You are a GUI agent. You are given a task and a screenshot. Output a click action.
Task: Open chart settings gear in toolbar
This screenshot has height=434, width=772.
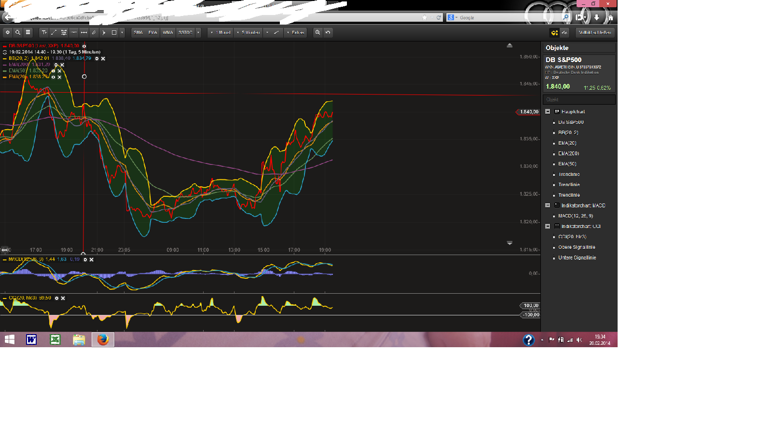click(8, 32)
